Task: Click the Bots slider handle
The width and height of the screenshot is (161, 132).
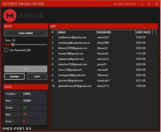Action: click(x=13, y=45)
